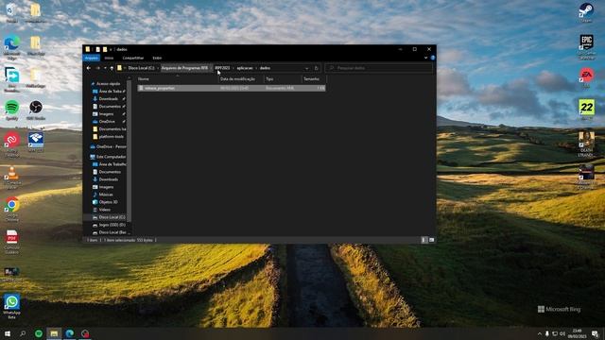Open pinned Imagens under Acesso rápido
The image size is (605, 340).
(106, 114)
